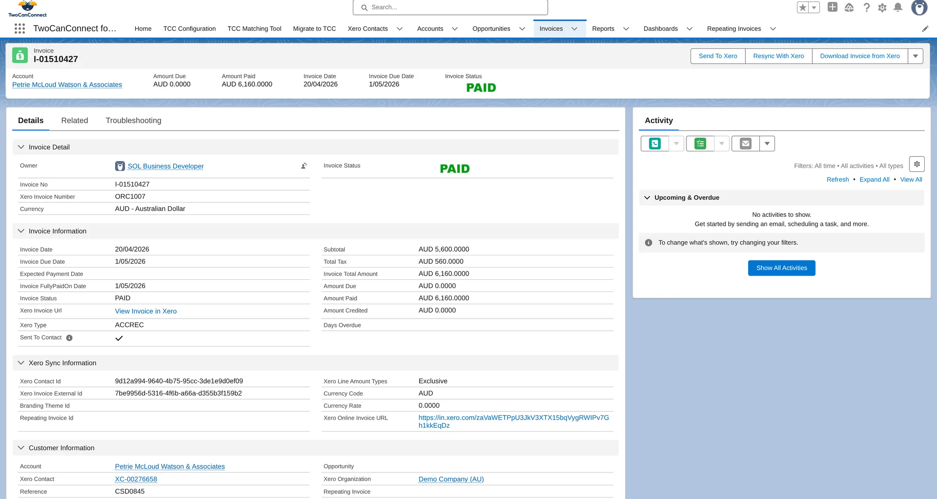Open the Accounts tab dropdown chevron
The height and width of the screenshot is (499, 937).
tap(454, 29)
